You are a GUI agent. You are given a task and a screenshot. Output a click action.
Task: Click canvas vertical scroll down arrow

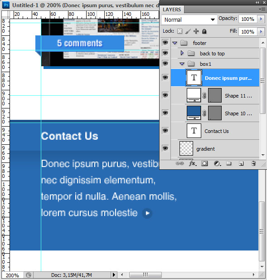click(x=262, y=266)
